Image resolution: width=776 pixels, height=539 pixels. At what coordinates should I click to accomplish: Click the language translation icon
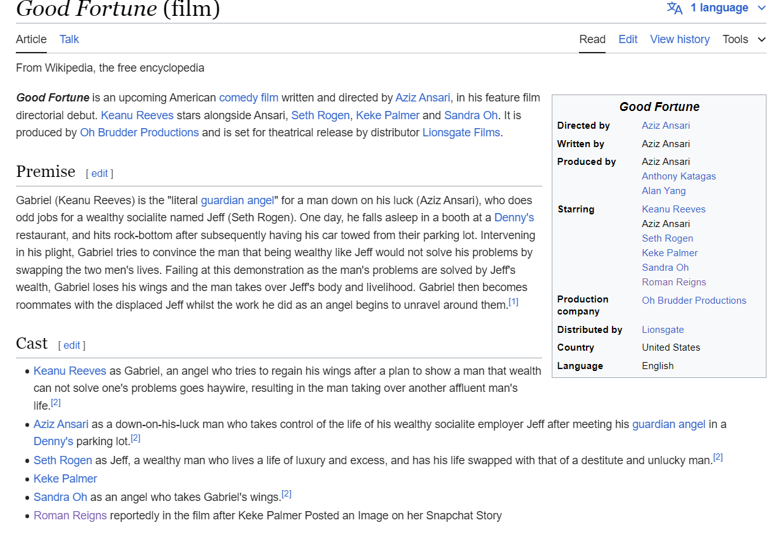point(675,8)
